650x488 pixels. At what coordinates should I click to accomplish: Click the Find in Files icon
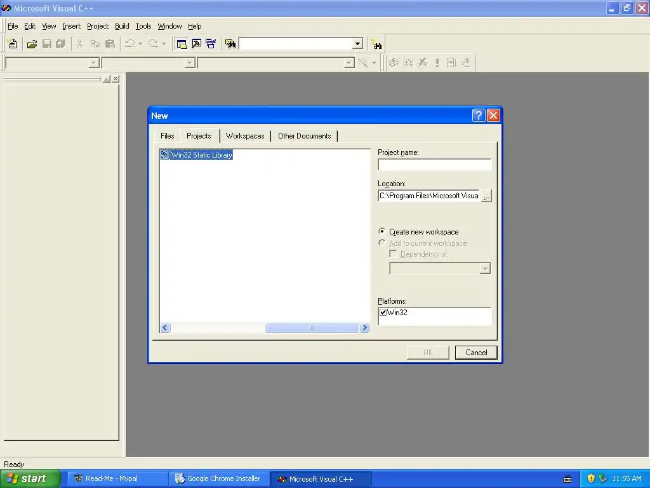click(230, 44)
